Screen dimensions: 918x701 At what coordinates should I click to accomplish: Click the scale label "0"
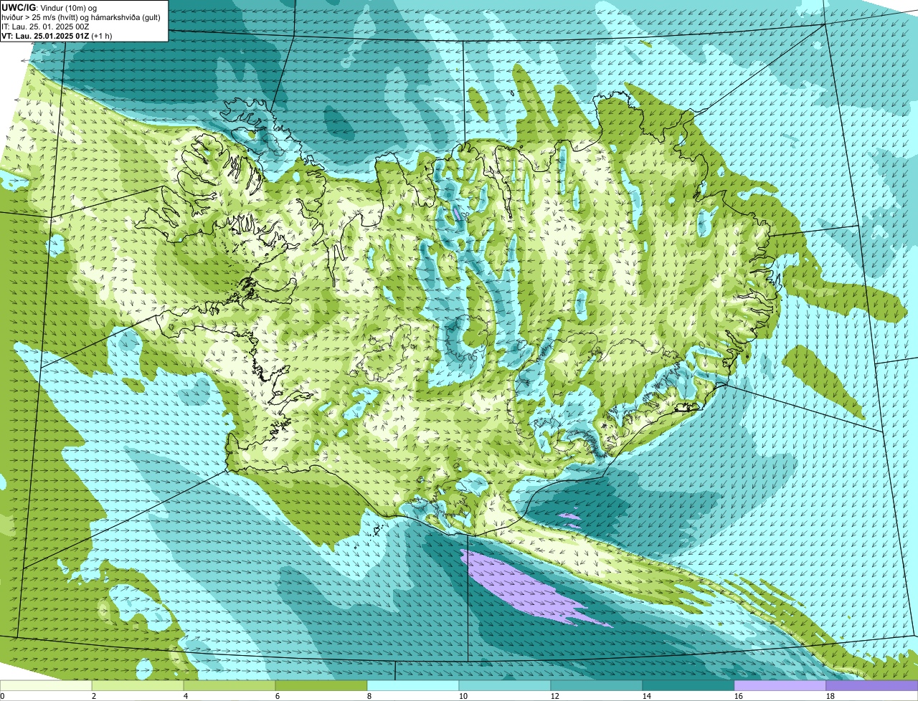pyautogui.click(x=2, y=696)
